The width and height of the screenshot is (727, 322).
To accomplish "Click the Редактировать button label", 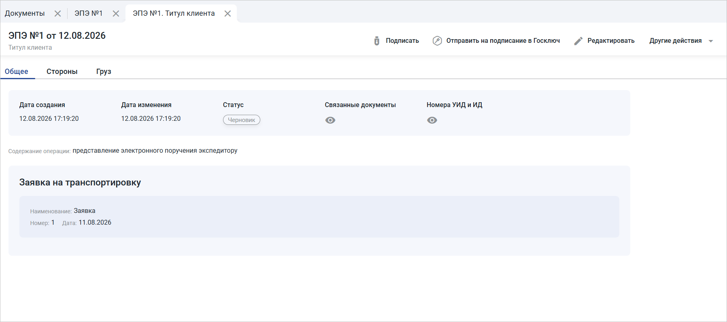I will point(611,41).
